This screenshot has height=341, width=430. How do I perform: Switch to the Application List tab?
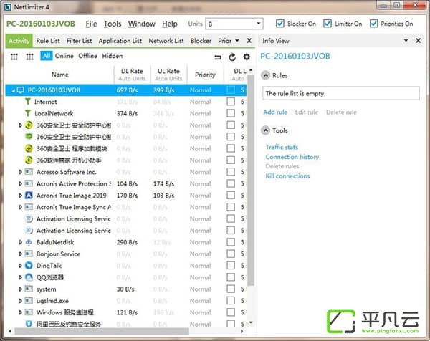pyautogui.click(x=120, y=41)
